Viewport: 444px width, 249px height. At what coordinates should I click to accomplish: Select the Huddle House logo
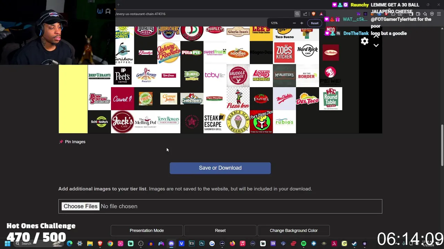(238, 76)
